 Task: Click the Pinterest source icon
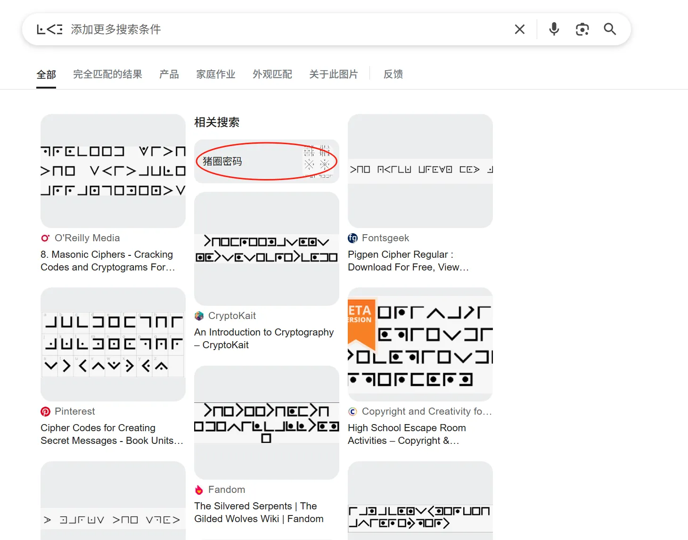point(45,411)
